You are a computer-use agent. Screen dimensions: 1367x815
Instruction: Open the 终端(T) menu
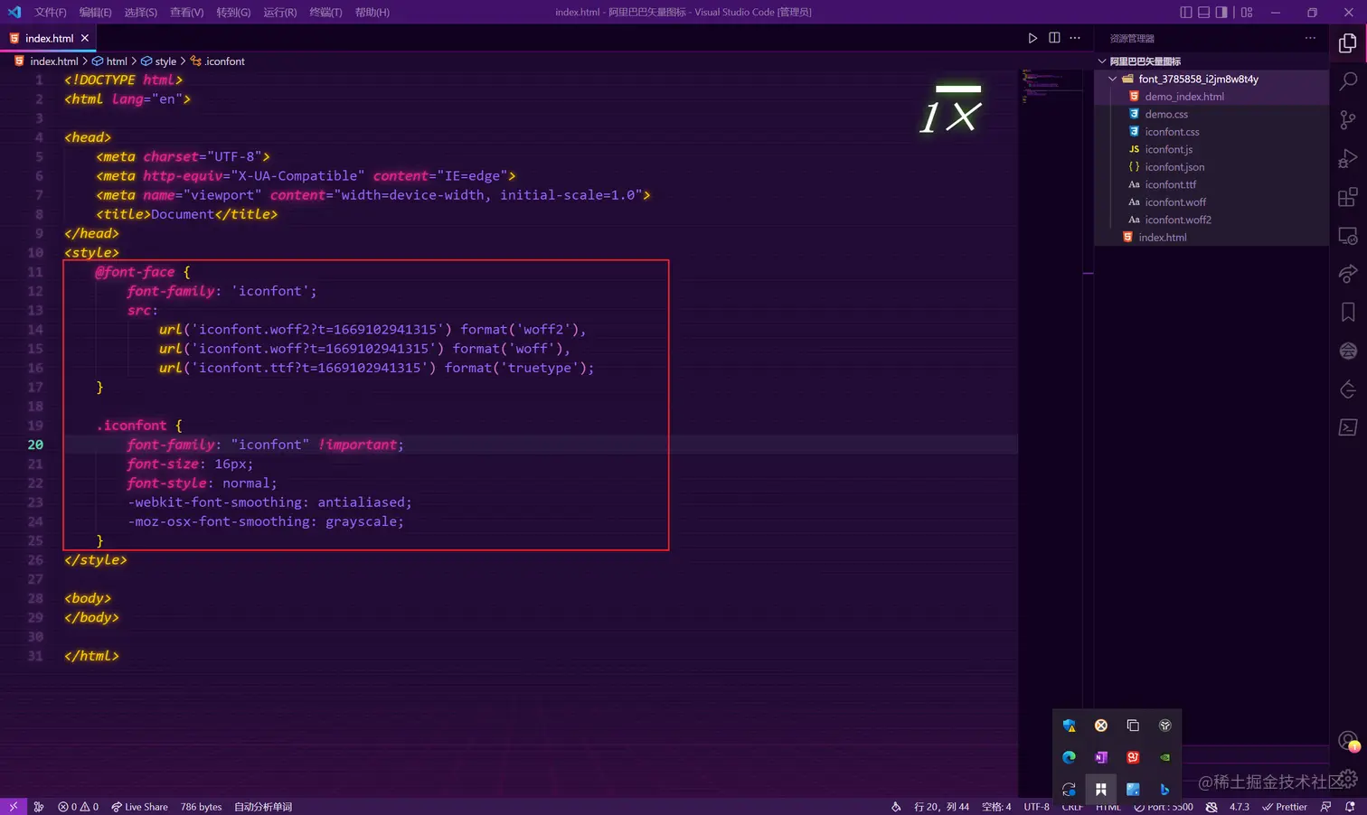coord(325,12)
